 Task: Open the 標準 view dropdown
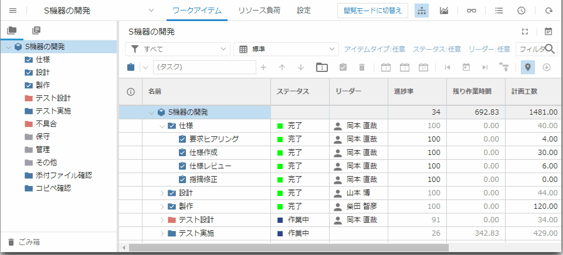tap(286, 49)
